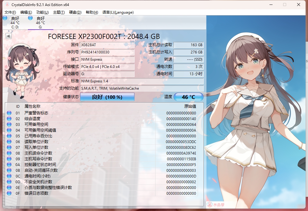Screen dimensions: 308x211
Task: Select the G: disk status orb
Action: coord(30,18)
